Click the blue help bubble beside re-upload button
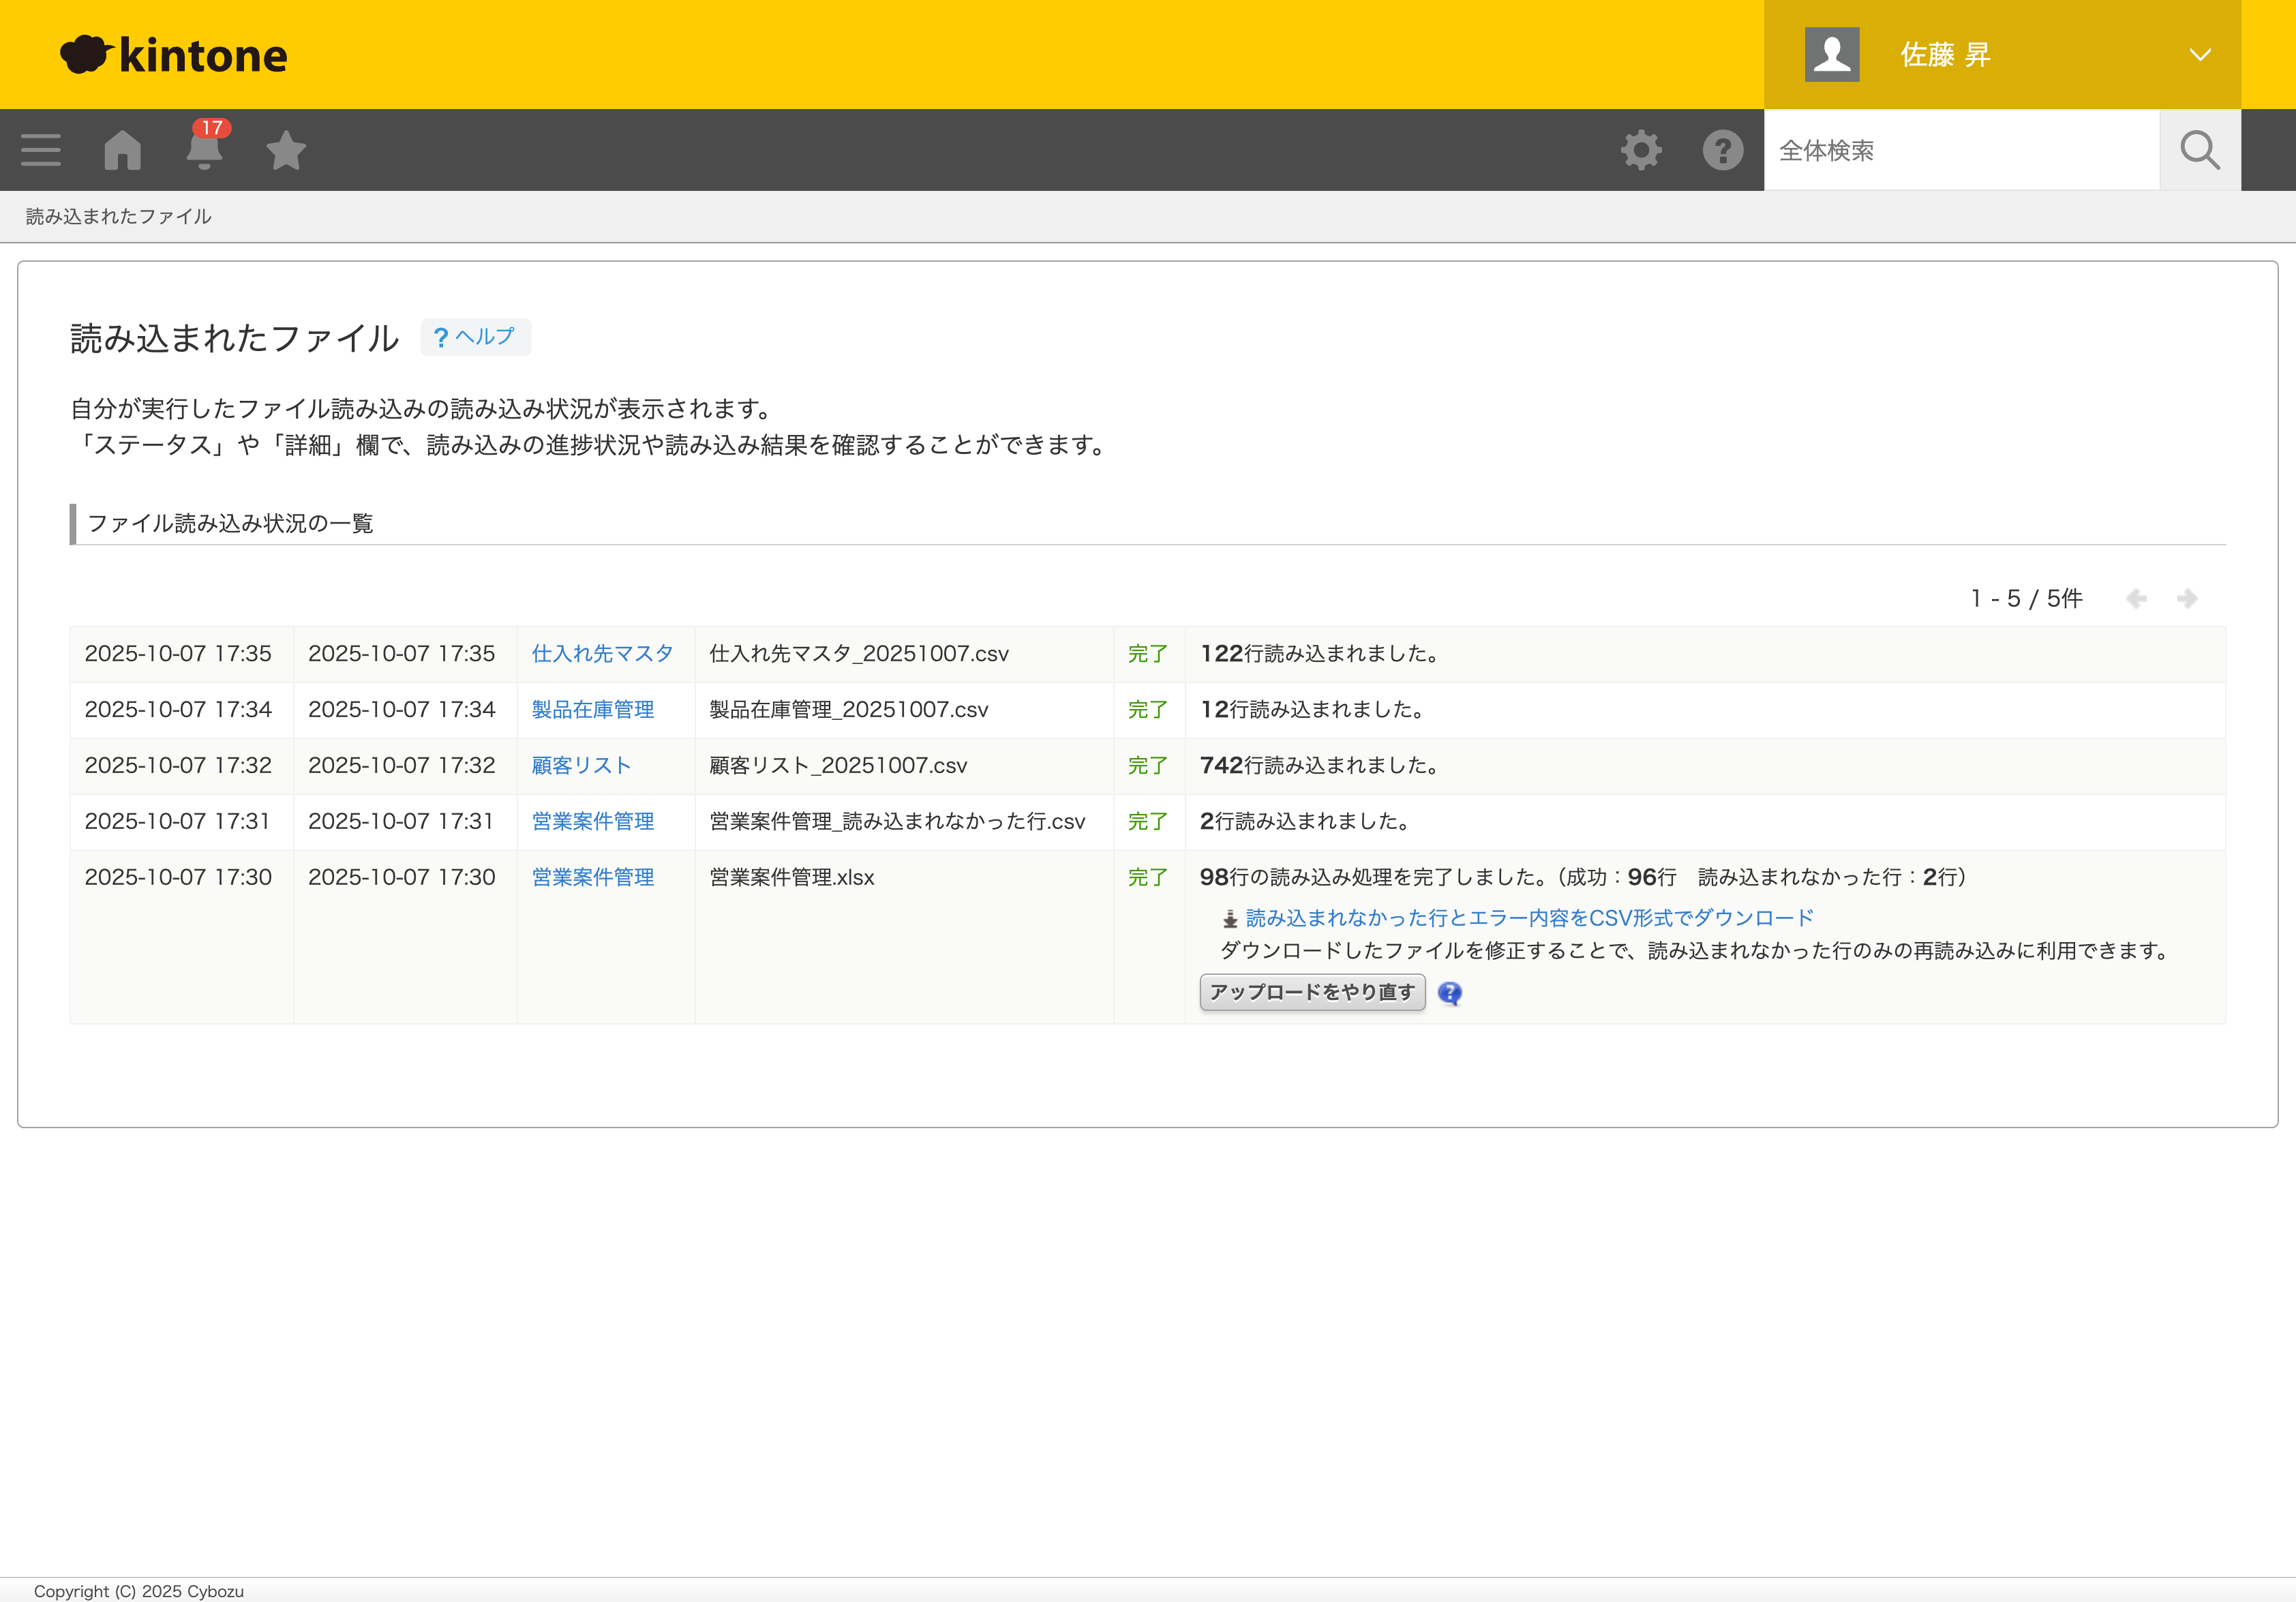Viewport: 2296px width, 1602px height. click(1449, 993)
